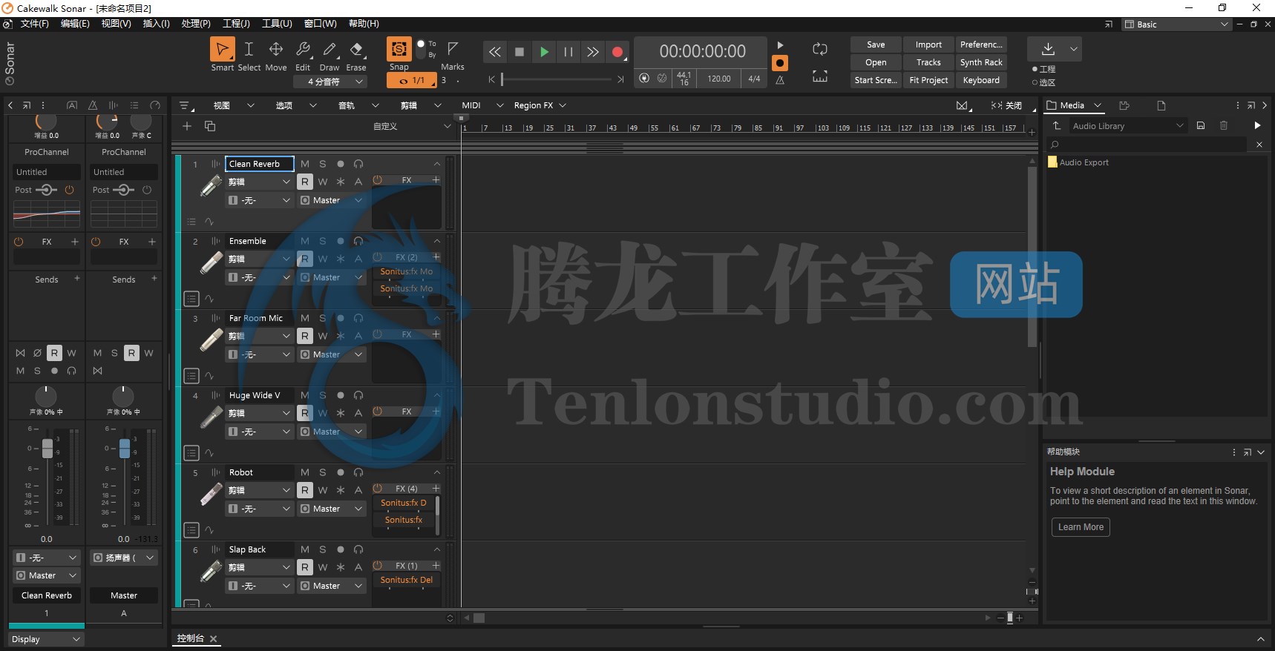Select the 工程 radio option
Viewport: 1275px width, 651px height.
(1043, 69)
